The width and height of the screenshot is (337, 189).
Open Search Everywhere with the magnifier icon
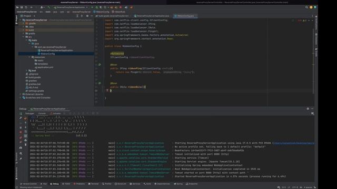(x=306, y=7)
